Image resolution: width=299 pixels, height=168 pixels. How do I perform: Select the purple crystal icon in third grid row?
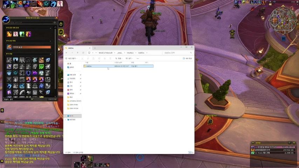tap(35, 73)
